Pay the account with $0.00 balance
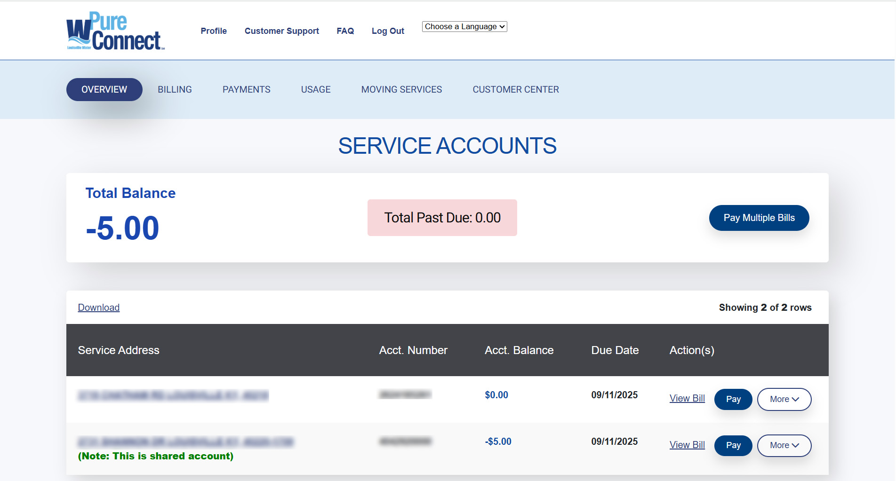This screenshot has height=481, width=896. 733,399
